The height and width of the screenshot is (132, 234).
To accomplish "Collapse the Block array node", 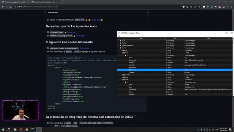I will tap(123, 53).
